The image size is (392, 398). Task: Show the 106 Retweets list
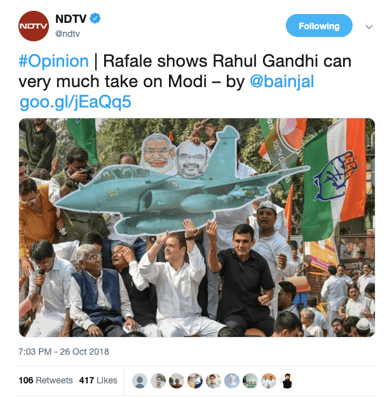[x=46, y=380]
